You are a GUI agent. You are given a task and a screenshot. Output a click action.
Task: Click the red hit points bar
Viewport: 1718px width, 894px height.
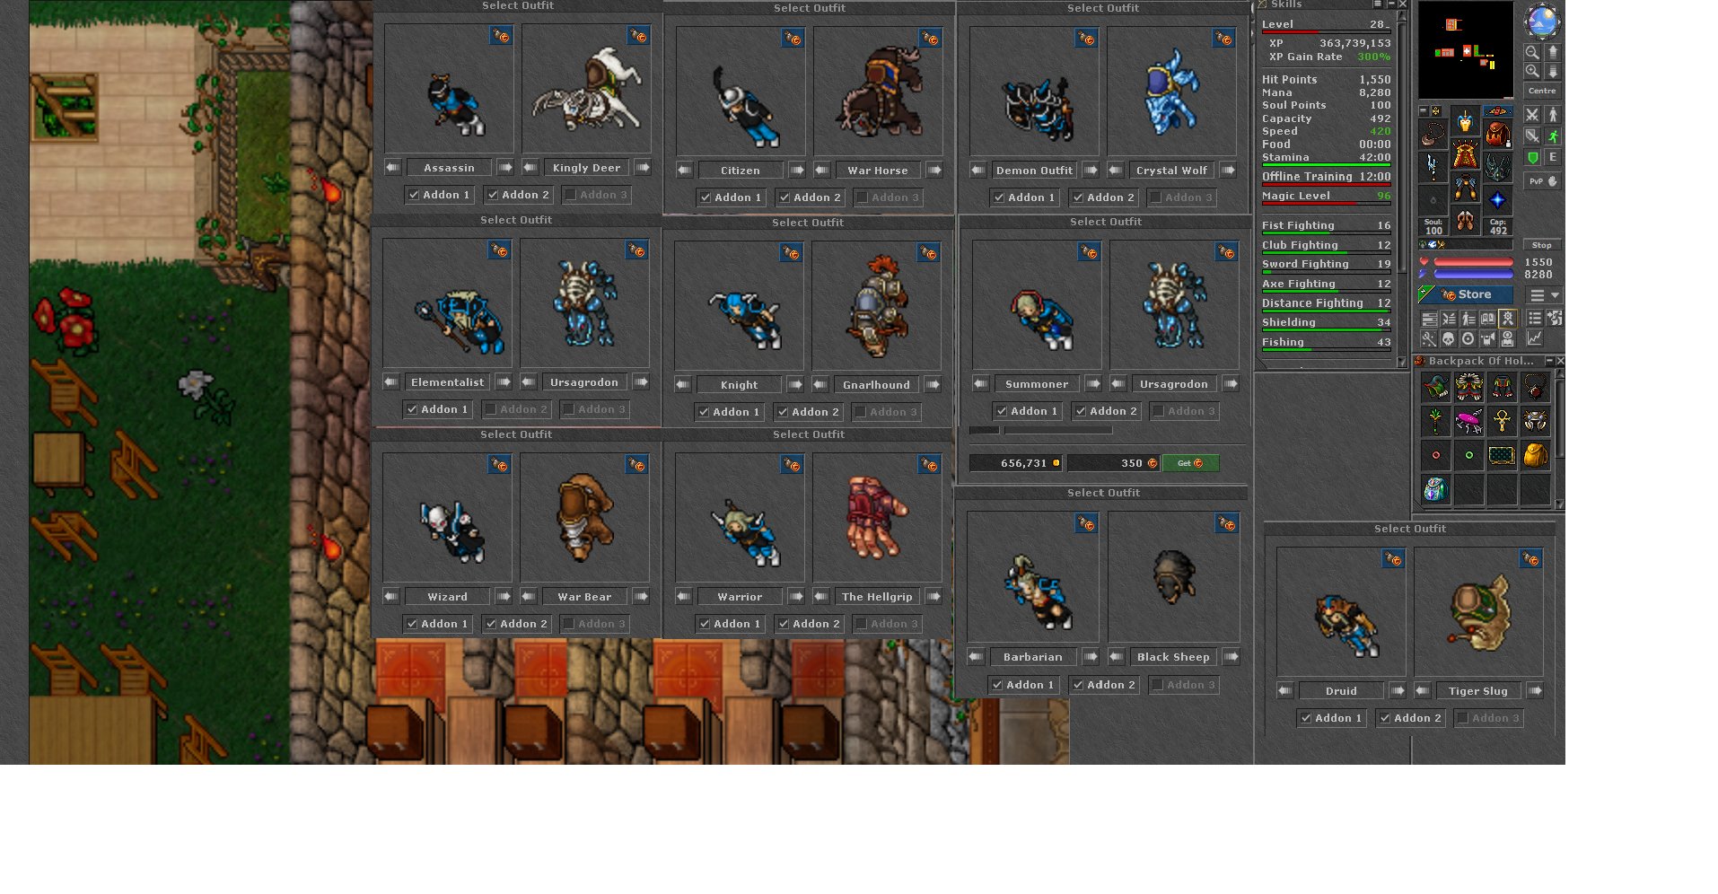click(x=1473, y=262)
